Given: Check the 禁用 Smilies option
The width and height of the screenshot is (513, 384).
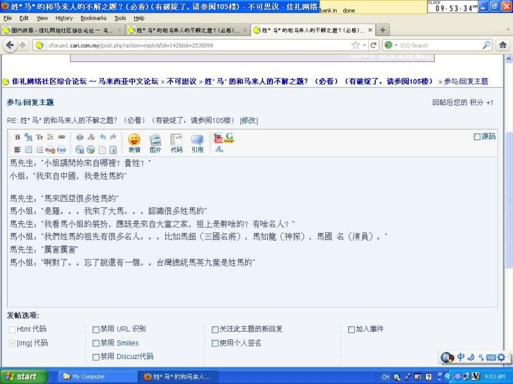Looking at the screenshot, I should coord(96,343).
